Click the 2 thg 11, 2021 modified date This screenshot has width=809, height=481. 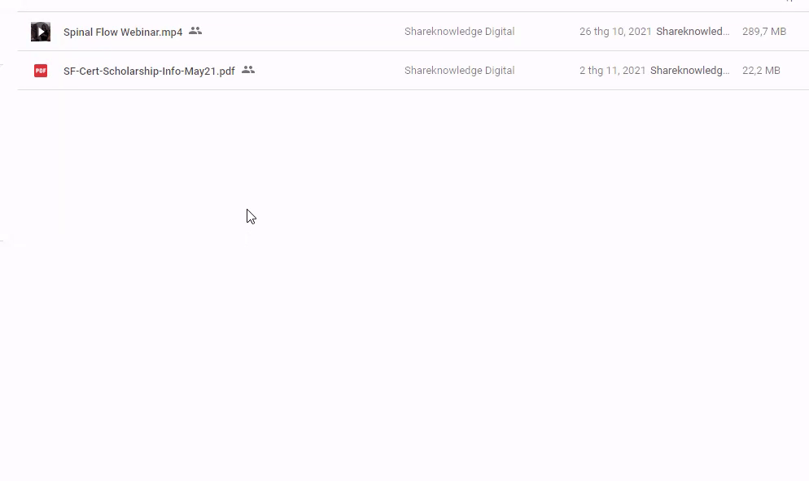[612, 71]
